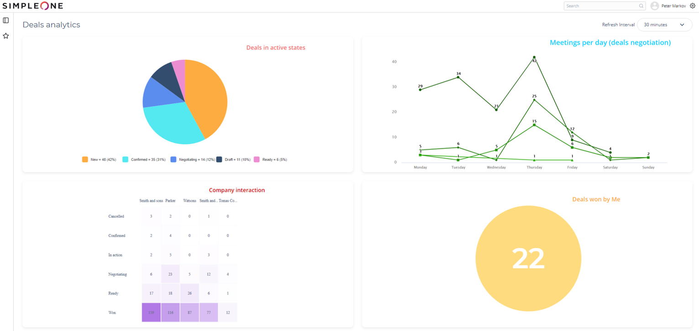Toggle the sidebar panel icon
This screenshot has width=699, height=331.
pyautogui.click(x=6, y=21)
